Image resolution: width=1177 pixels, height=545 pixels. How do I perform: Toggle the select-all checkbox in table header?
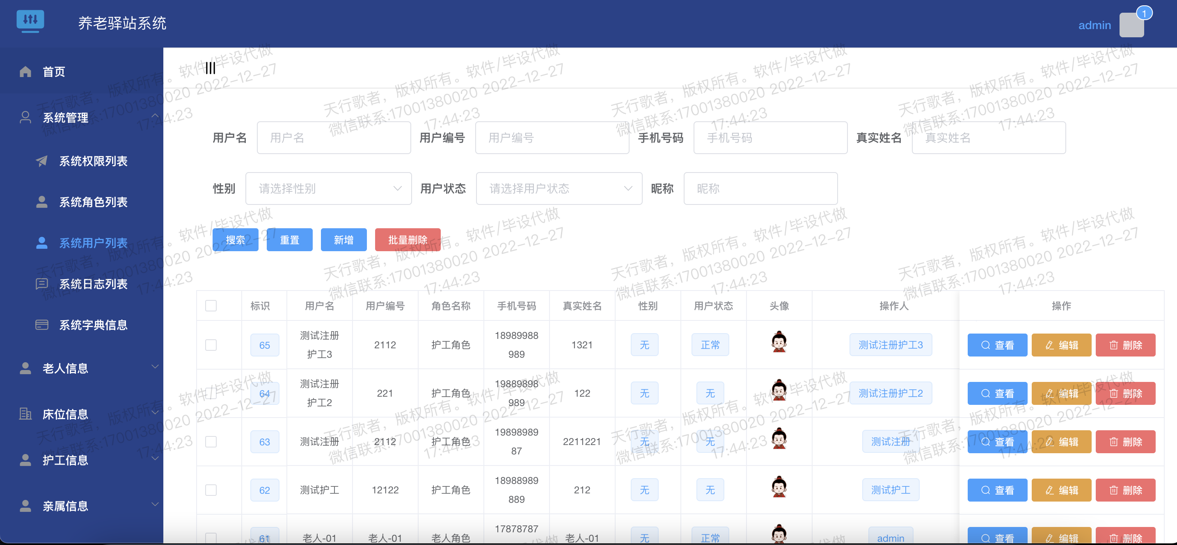pos(211,306)
